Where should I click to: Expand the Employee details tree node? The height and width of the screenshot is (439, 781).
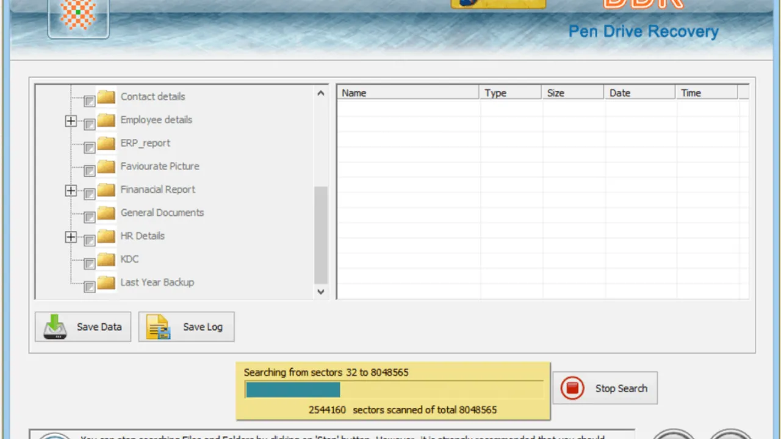tap(71, 121)
